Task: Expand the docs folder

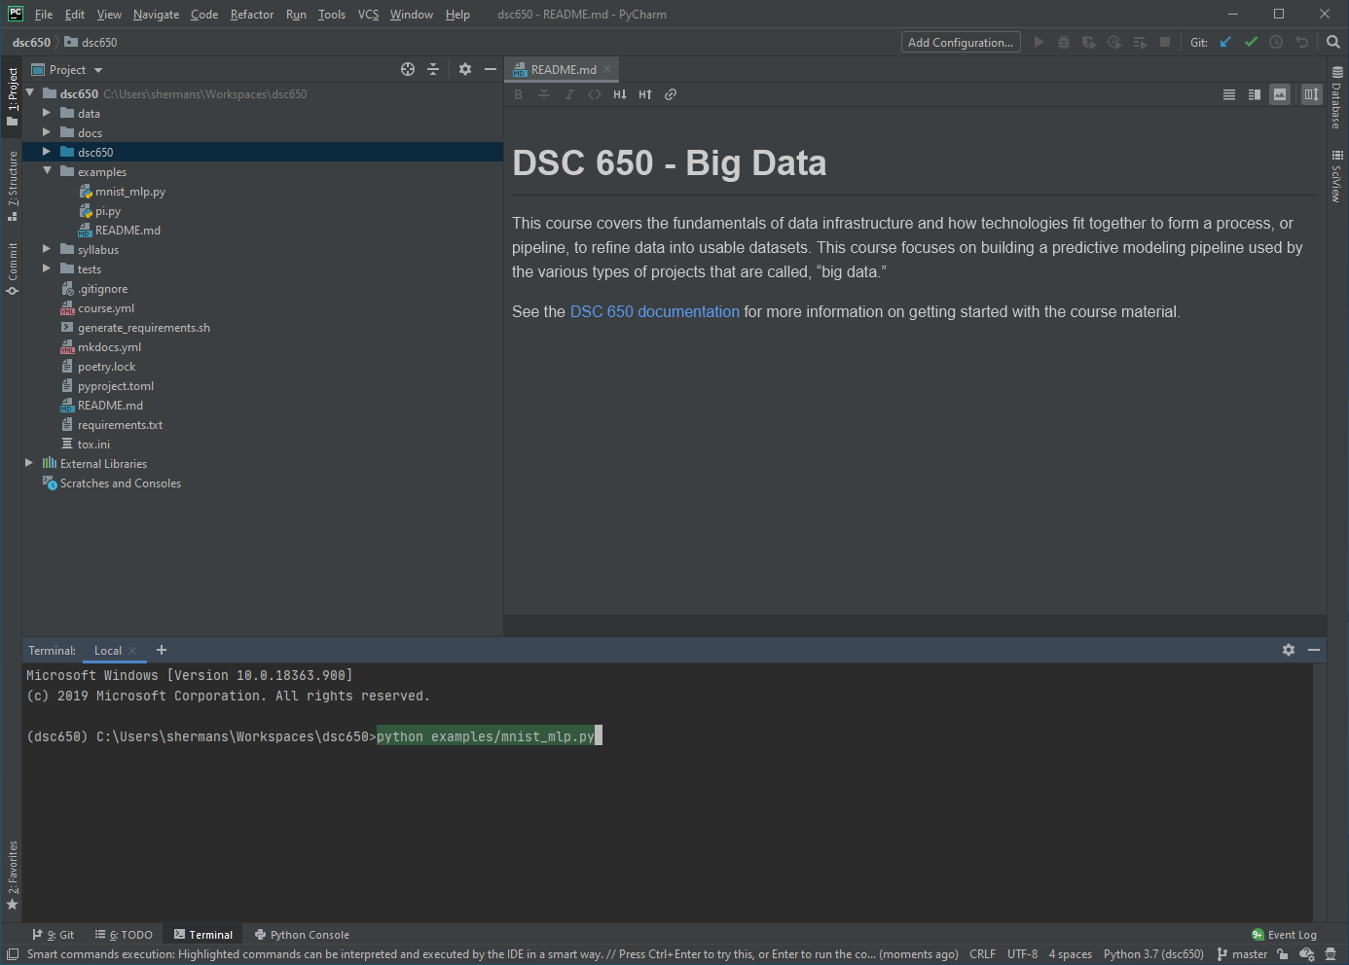Action: tap(46, 132)
